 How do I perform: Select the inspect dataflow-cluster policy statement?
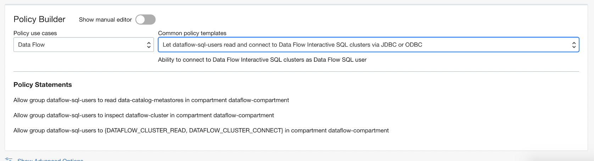tap(144, 115)
